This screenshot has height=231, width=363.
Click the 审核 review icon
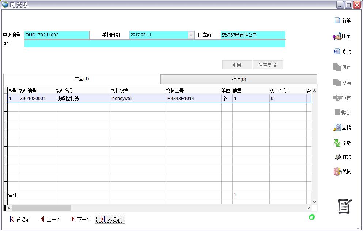(342, 97)
